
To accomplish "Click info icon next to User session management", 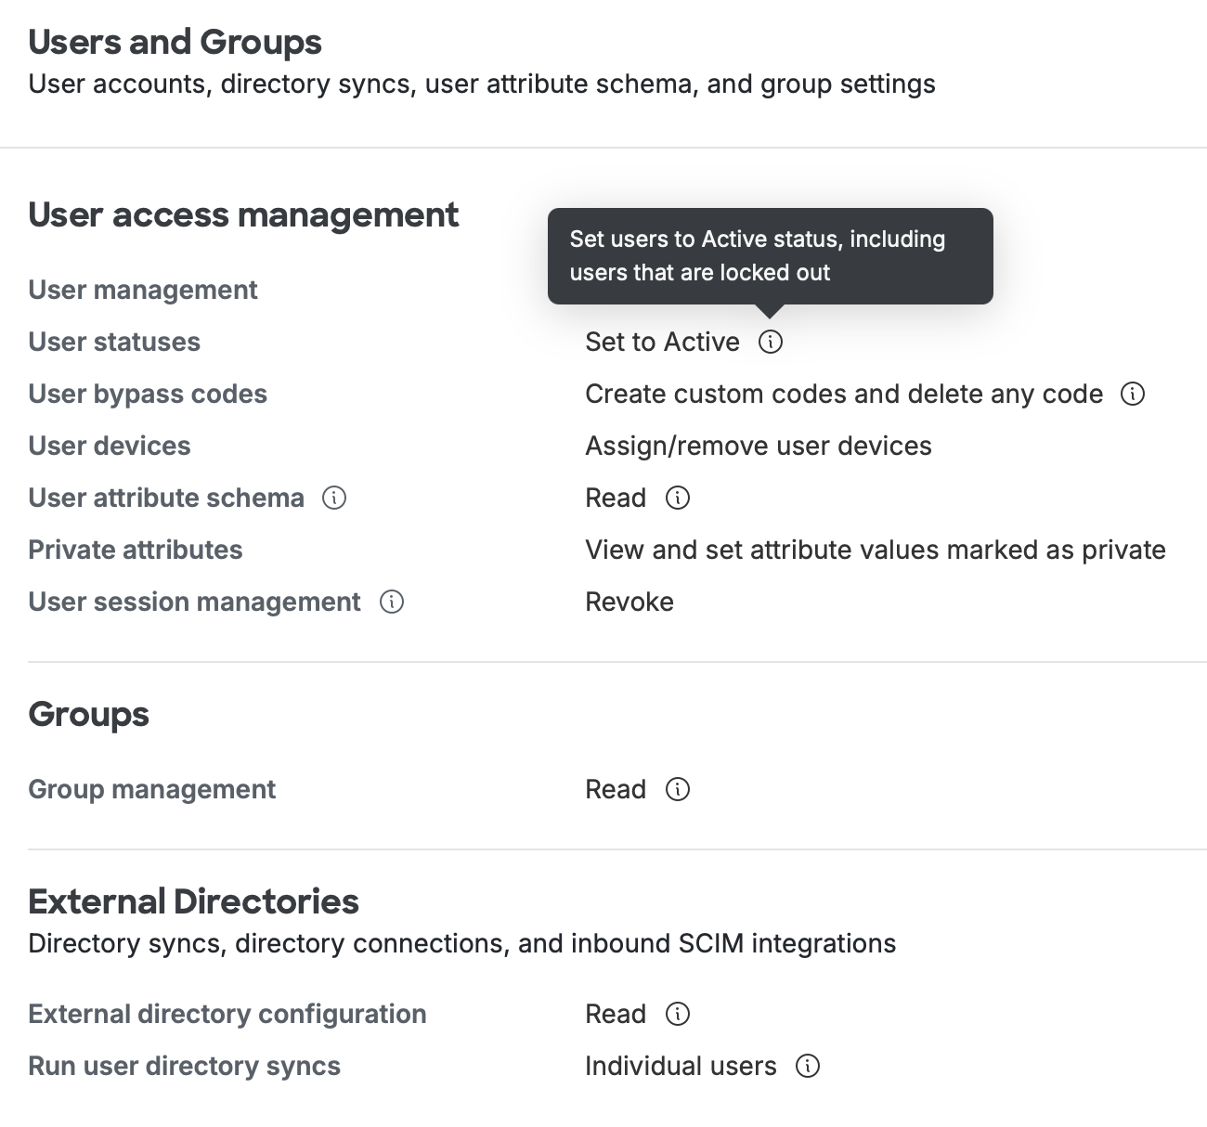I will 392,602.
